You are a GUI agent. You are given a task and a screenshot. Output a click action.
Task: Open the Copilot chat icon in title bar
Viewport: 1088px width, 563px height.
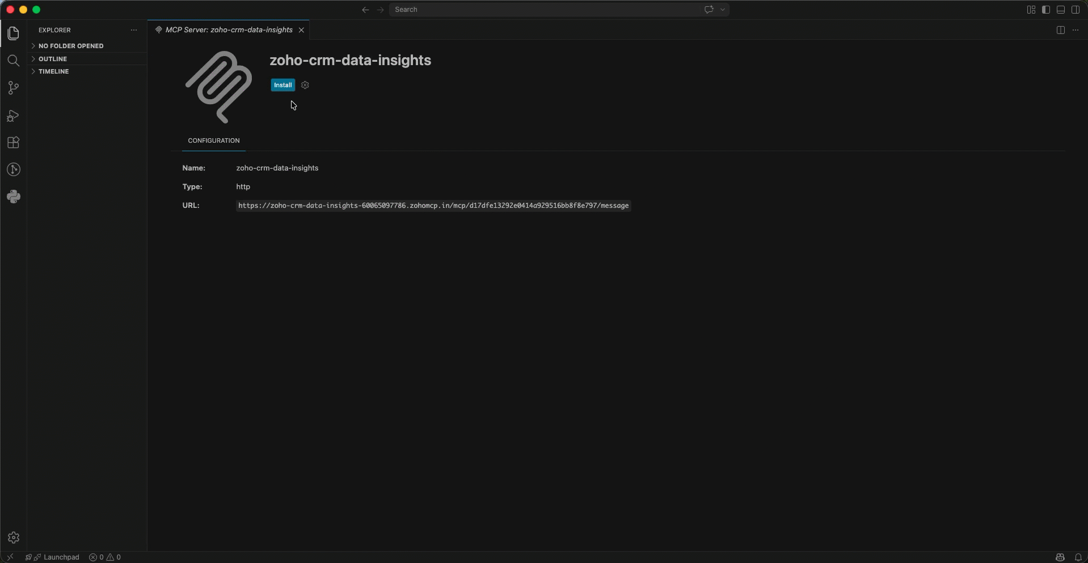click(709, 10)
